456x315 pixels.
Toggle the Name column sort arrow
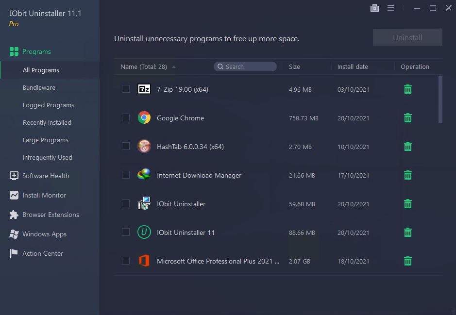(174, 67)
